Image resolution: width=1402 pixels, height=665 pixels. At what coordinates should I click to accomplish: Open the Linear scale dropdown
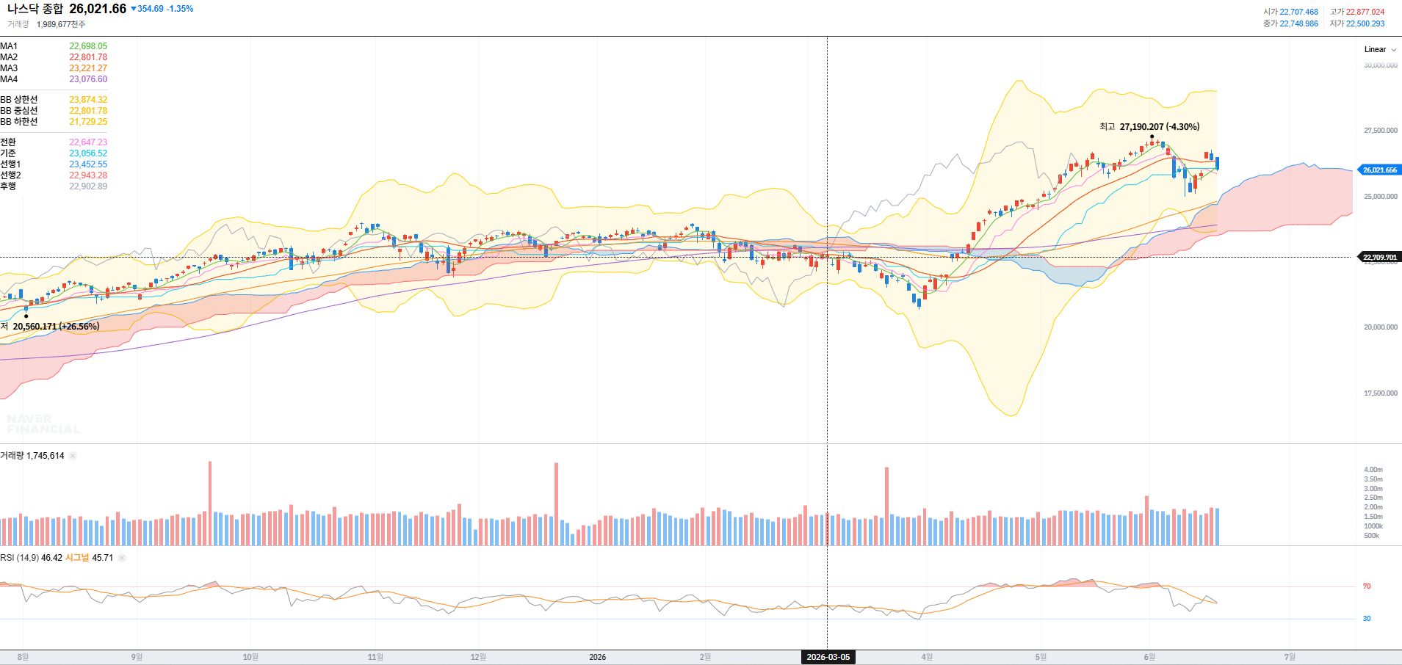point(1380,50)
